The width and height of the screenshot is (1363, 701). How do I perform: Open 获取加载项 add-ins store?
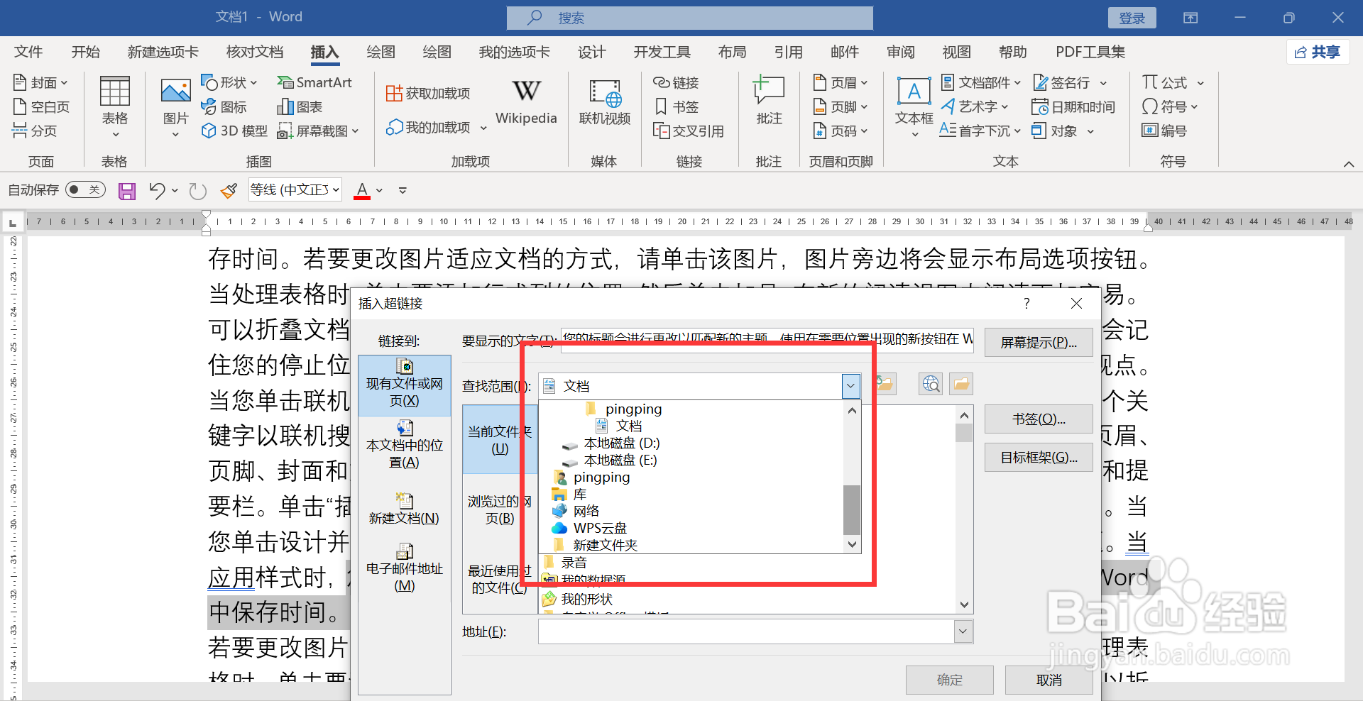coord(428,94)
